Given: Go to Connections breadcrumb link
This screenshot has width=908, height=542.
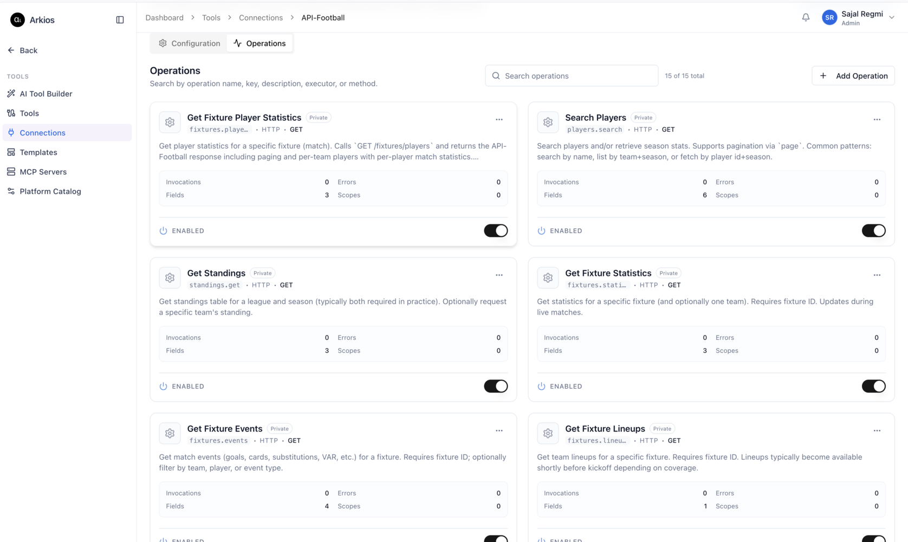Looking at the screenshot, I should coord(261,18).
